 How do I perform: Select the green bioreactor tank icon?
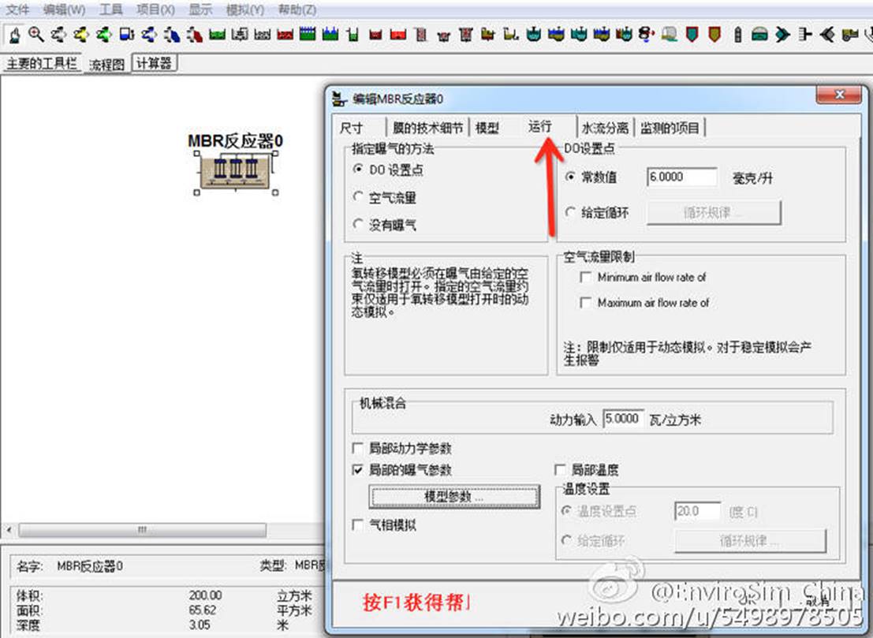click(217, 35)
